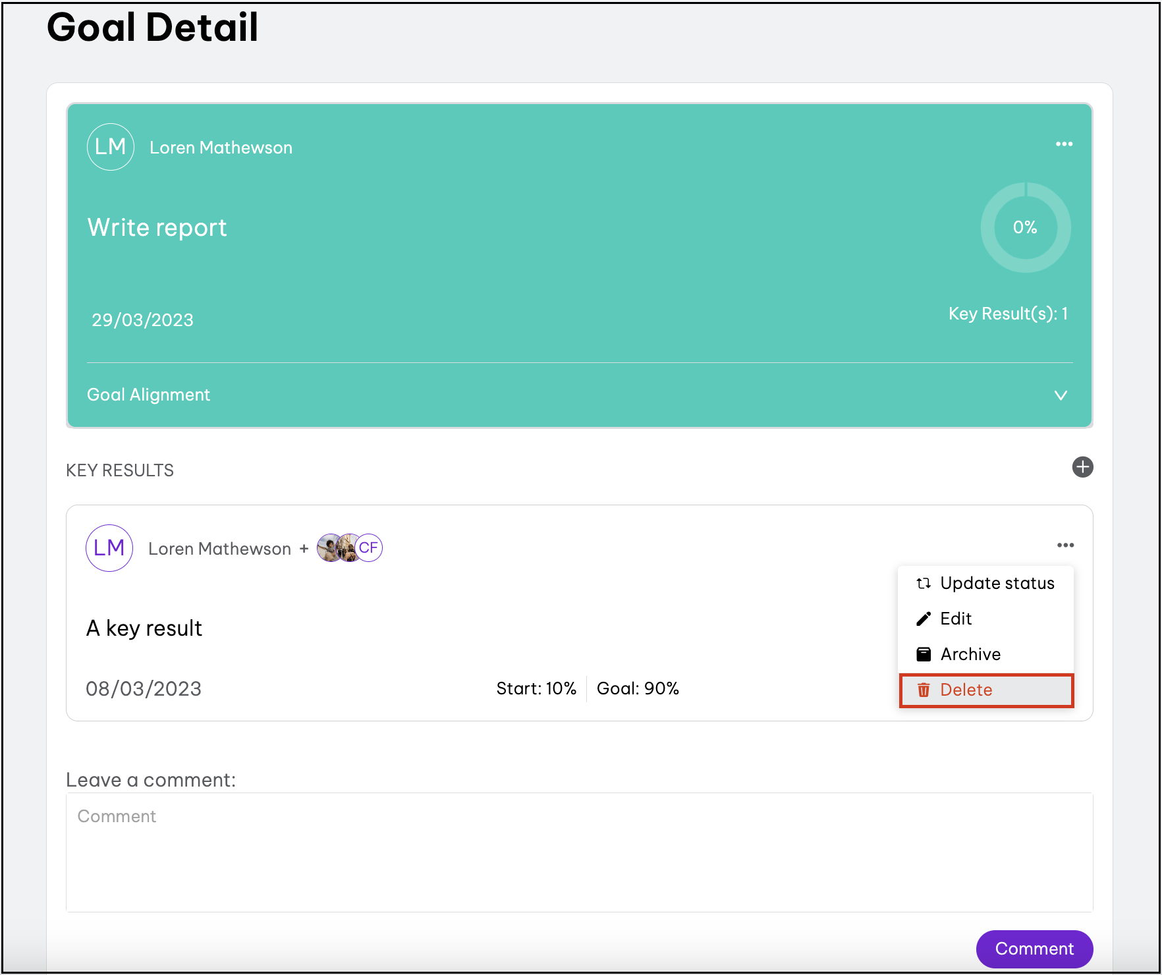This screenshot has height=975, width=1162.
Task: Click the add key result plus icon
Action: [x=1082, y=468]
